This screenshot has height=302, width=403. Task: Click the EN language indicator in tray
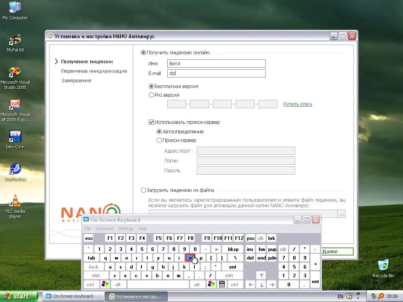coord(340,296)
